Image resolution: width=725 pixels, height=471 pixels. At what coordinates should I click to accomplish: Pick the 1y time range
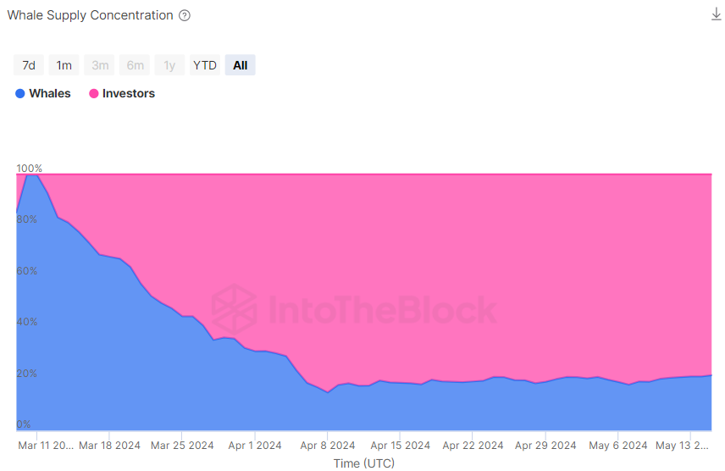(x=169, y=65)
